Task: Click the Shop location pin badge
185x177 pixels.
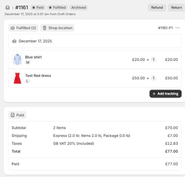Action: (x=57, y=28)
